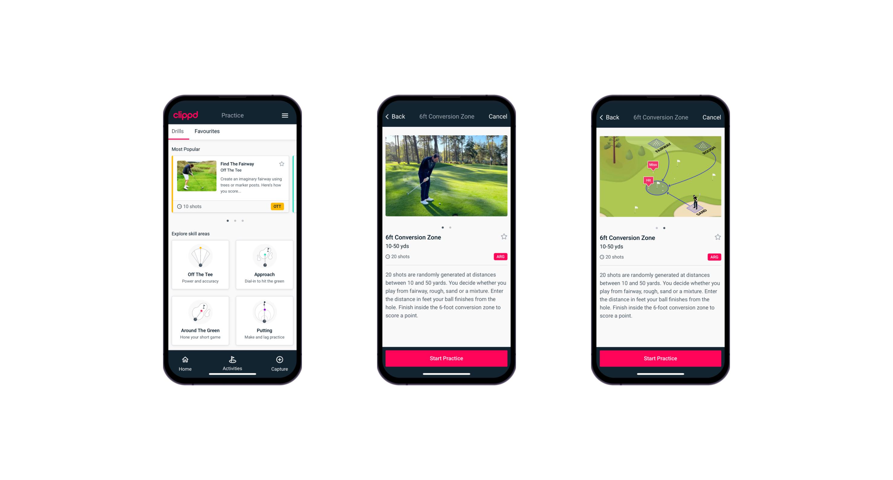Tap Start Practice button on middle screen

[447, 358]
